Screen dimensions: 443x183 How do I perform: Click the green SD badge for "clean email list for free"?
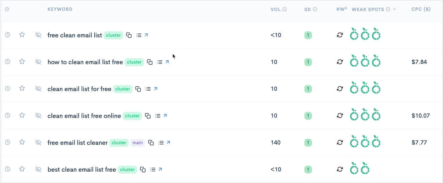pos(308,89)
